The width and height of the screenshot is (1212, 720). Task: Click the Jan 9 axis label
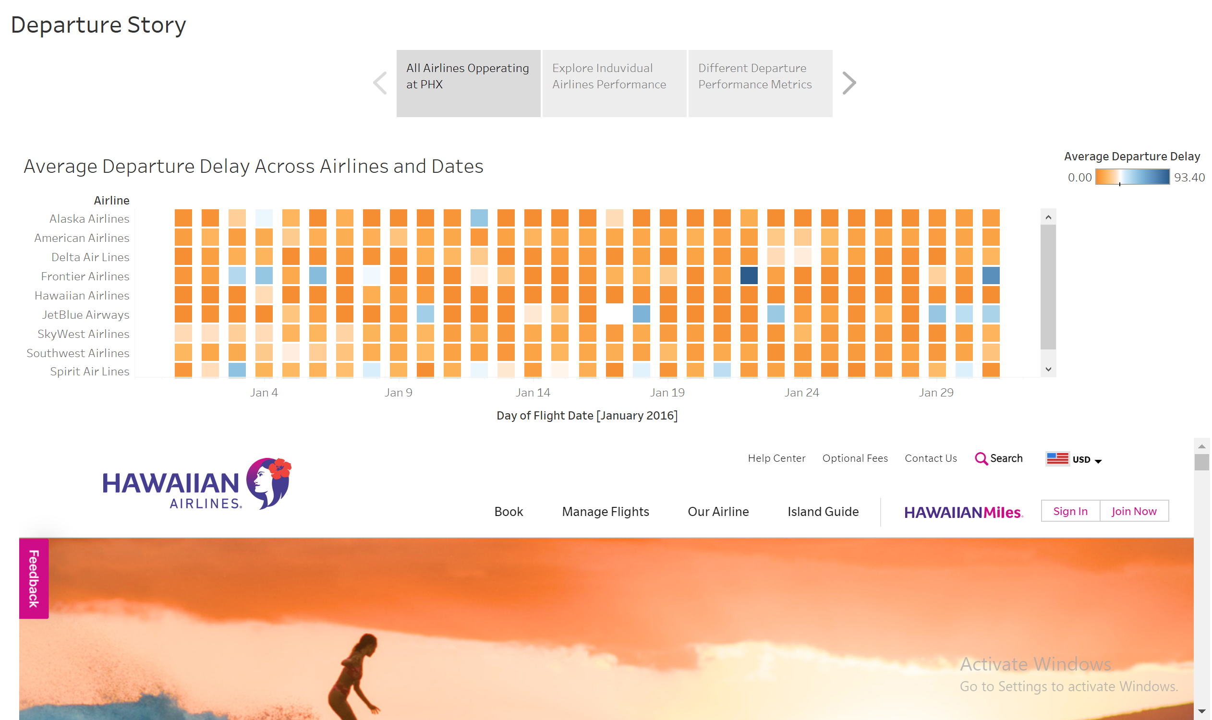coord(399,393)
